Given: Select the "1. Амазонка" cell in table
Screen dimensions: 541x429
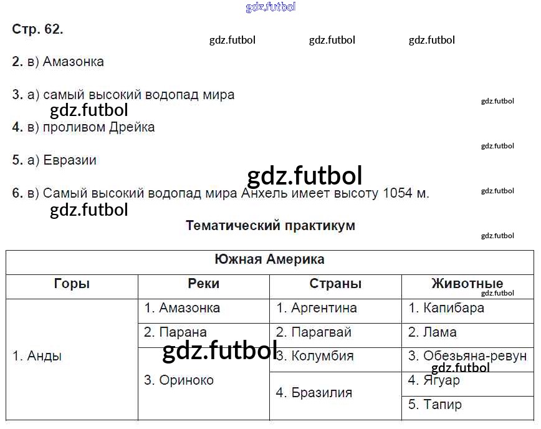Looking at the screenshot, I should tap(182, 308).
